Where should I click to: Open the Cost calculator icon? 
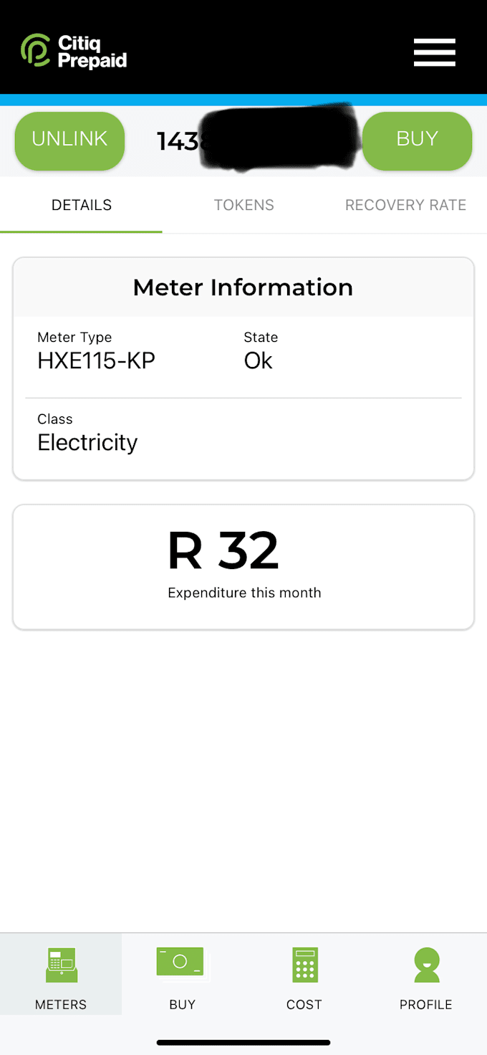click(x=304, y=964)
